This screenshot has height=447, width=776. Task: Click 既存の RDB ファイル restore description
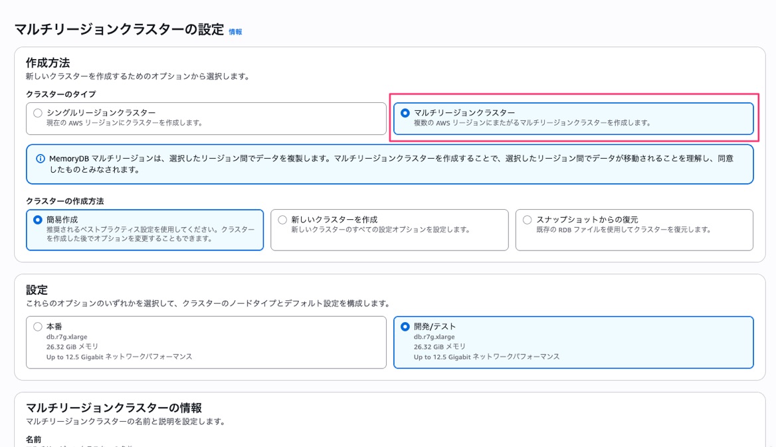click(625, 230)
